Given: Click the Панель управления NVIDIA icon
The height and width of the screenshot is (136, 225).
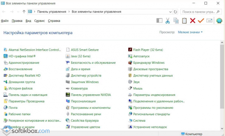Looking at the screenshot, I should (67, 95).
